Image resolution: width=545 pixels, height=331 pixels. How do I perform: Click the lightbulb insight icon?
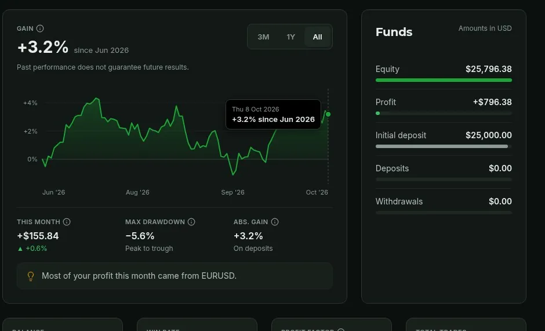click(x=31, y=276)
